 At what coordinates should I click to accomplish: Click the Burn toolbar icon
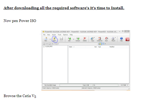tap(106, 39)
